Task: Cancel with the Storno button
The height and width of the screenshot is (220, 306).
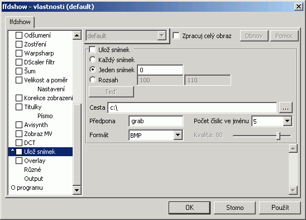Action: (x=235, y=208)
